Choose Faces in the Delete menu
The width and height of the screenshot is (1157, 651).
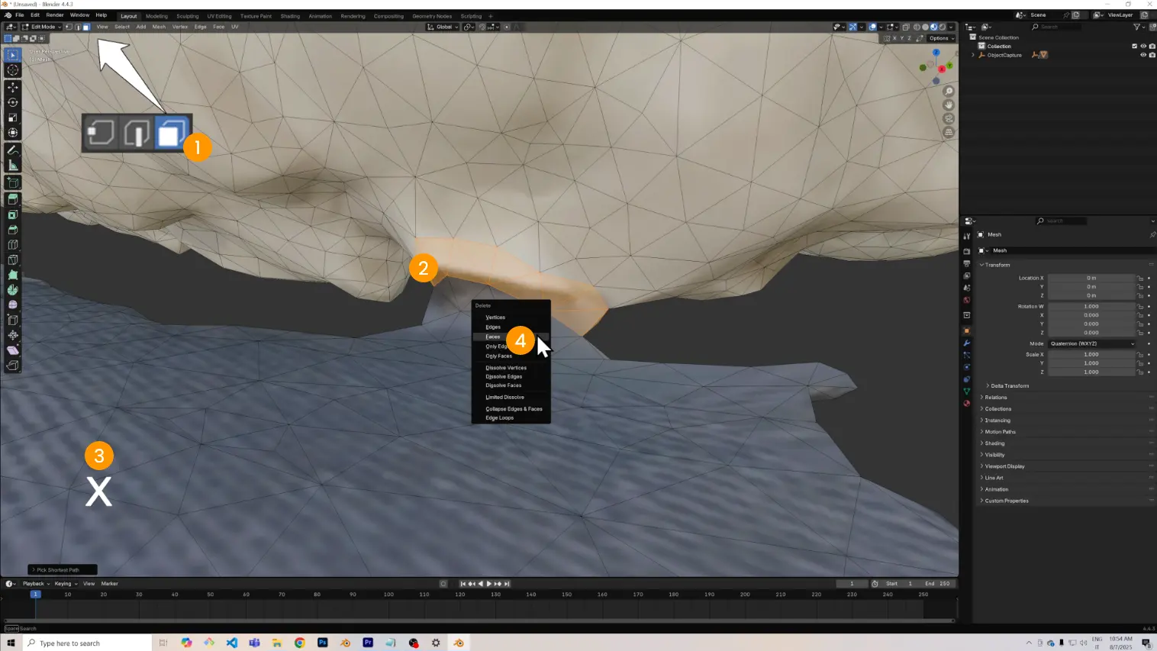click(x=493, y=337)
